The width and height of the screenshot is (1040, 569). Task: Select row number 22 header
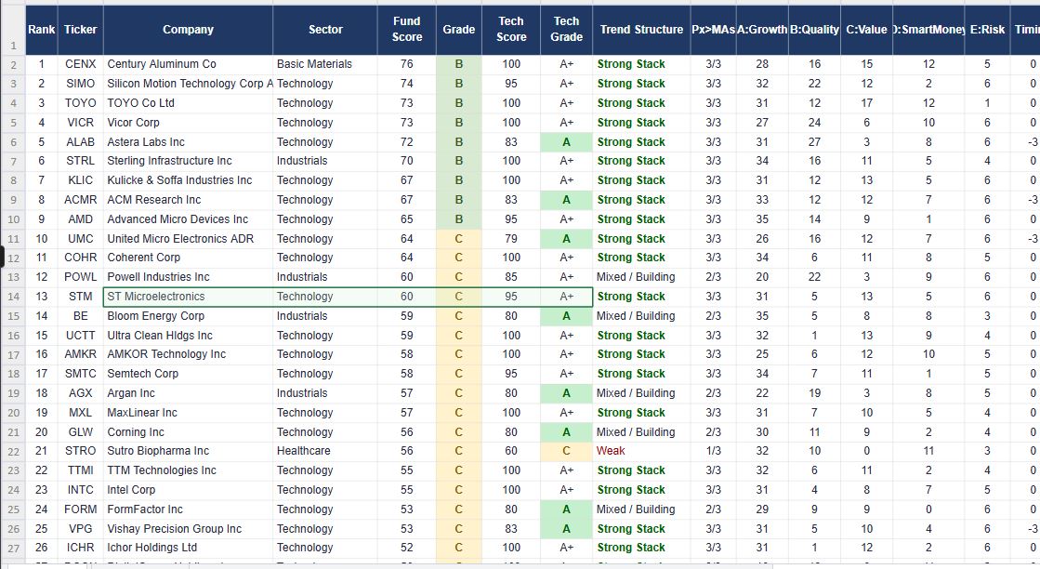pyautogui.click(x=13, y=451)
